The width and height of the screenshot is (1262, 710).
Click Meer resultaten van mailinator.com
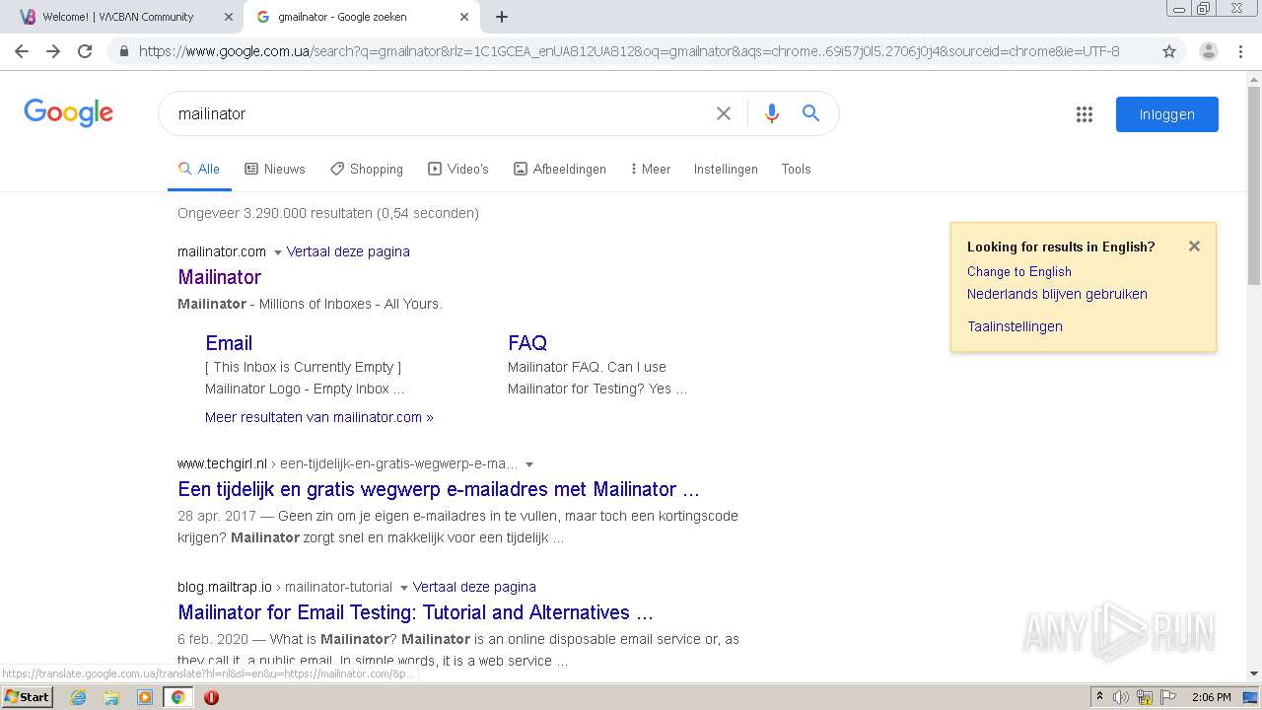[319, 417]
